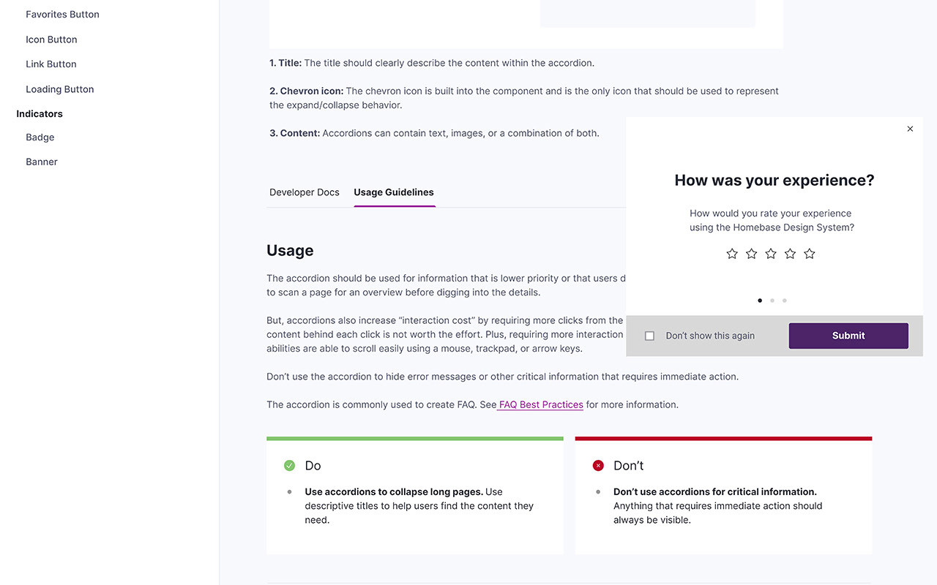The width and height of the screenshot is (937, 585).
Task: Select the second star rating
Action: pyautogui.click(x=751, y=254)
